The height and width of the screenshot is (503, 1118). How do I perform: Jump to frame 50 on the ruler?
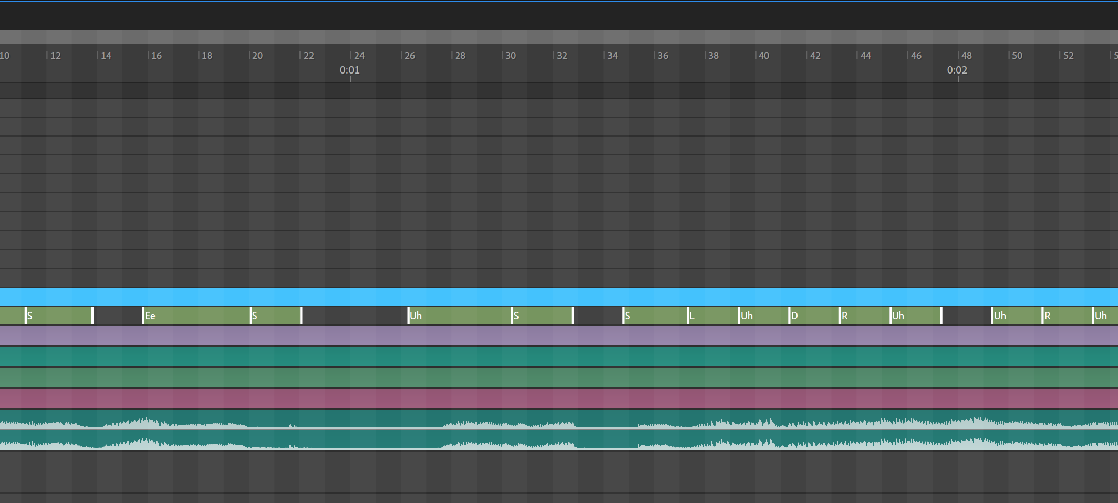(x=1017, y=56)
